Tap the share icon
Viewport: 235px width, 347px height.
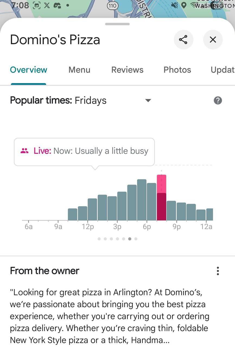[x=183, y=40]
